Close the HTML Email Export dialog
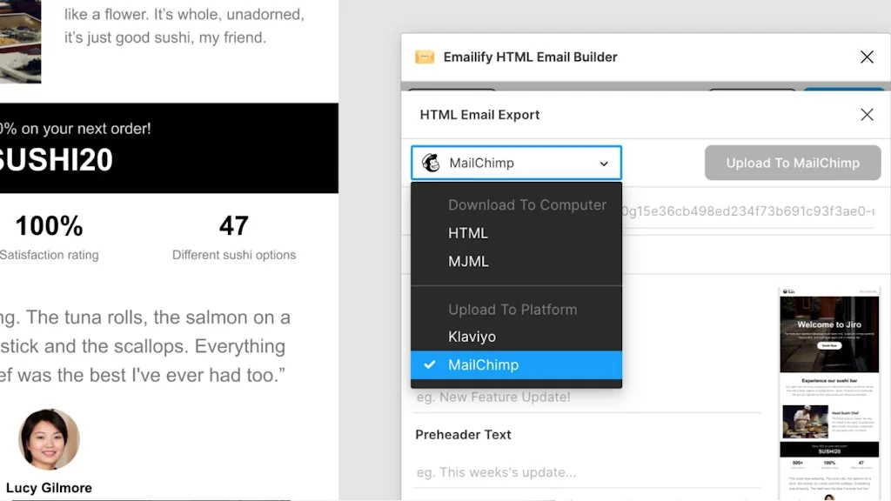Viewport: 891px width, 501px height. (867, 114)
